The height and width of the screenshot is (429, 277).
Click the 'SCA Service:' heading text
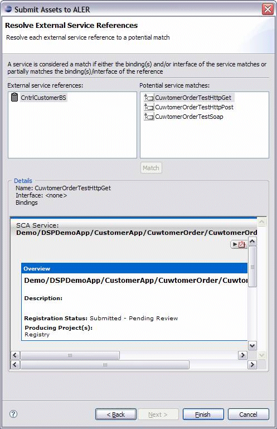[x=37, y=225]
